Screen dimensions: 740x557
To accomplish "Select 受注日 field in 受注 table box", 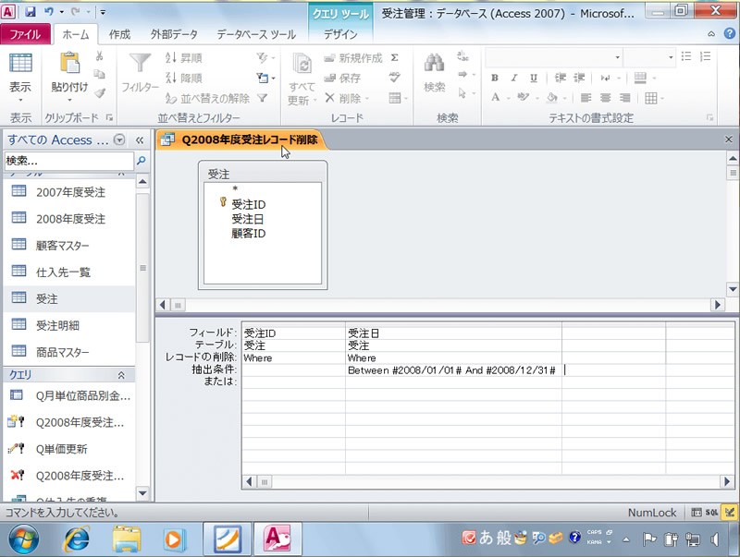I will (x=247, y=219).
